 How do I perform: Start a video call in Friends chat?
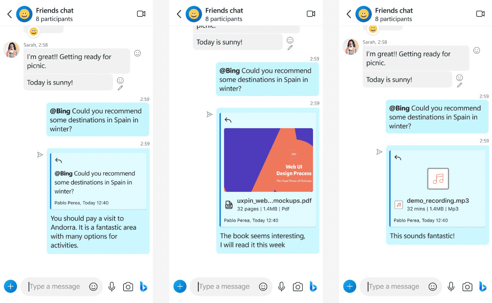click(141, 13)
